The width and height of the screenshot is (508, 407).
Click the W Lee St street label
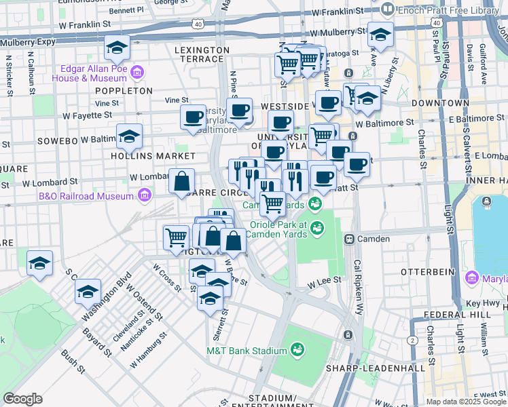tap(325, 282)
